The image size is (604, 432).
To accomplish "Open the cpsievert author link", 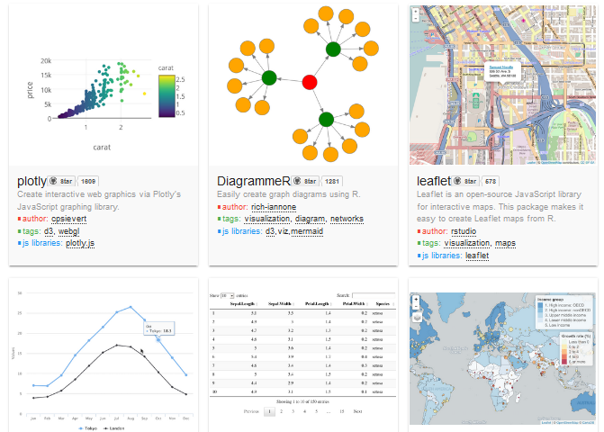I will 70,219.
